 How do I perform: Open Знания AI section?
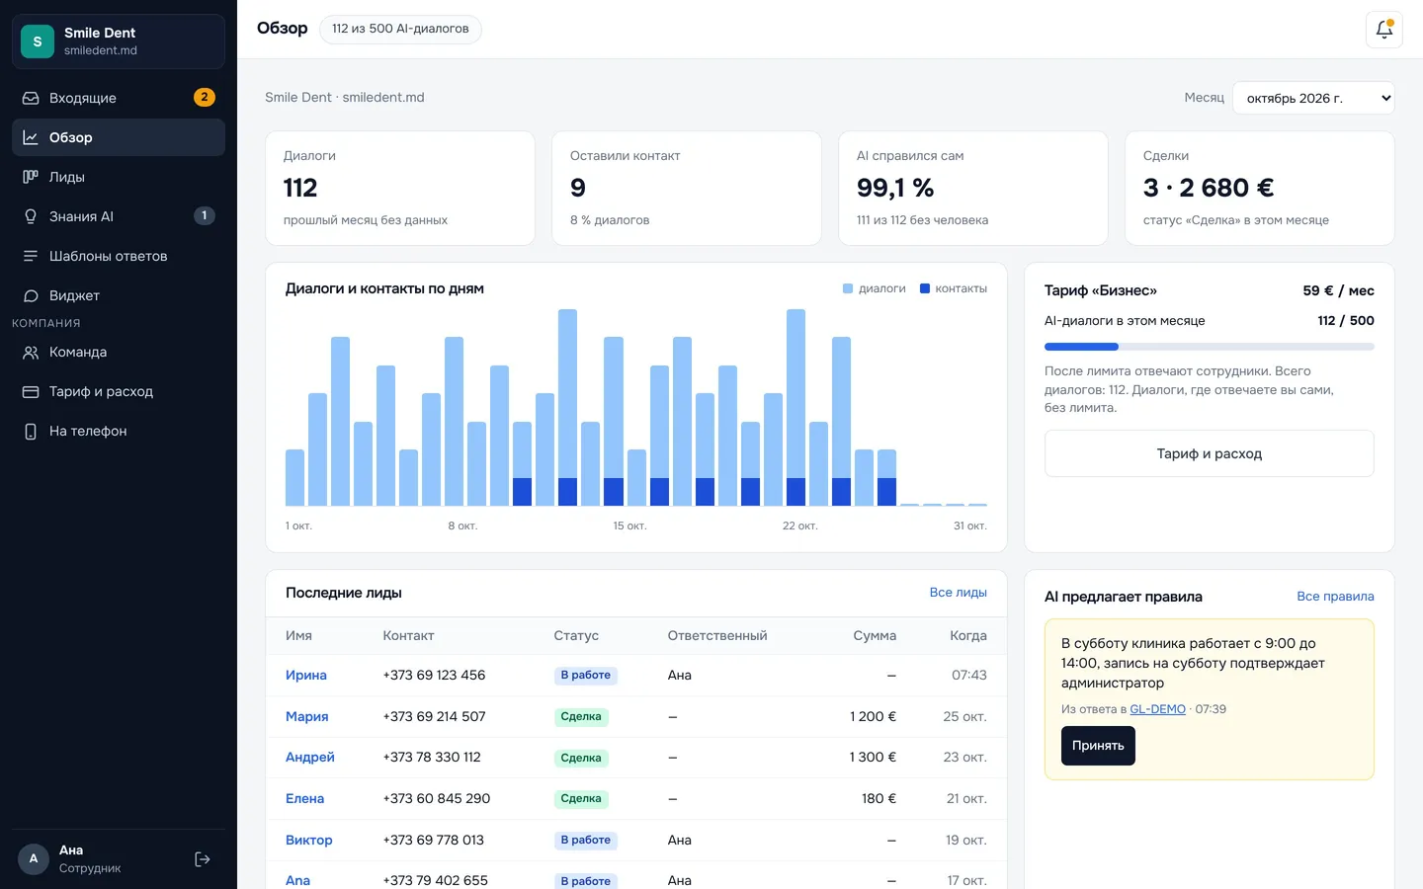119,216
